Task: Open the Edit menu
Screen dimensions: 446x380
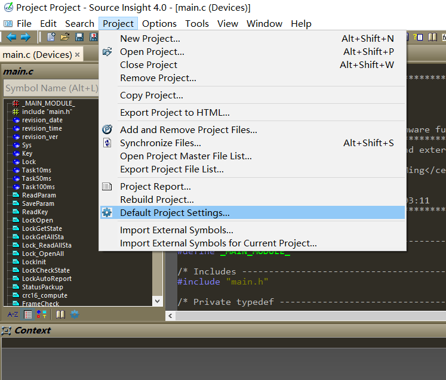Action: [48, 24]
